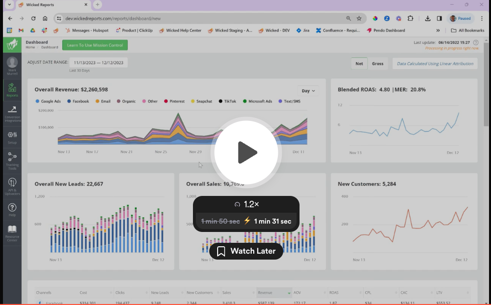Image resolution: width=491 pixels, height=305 pixels.
Task: Toggle Organic legend series
Action: pos(126,101)
